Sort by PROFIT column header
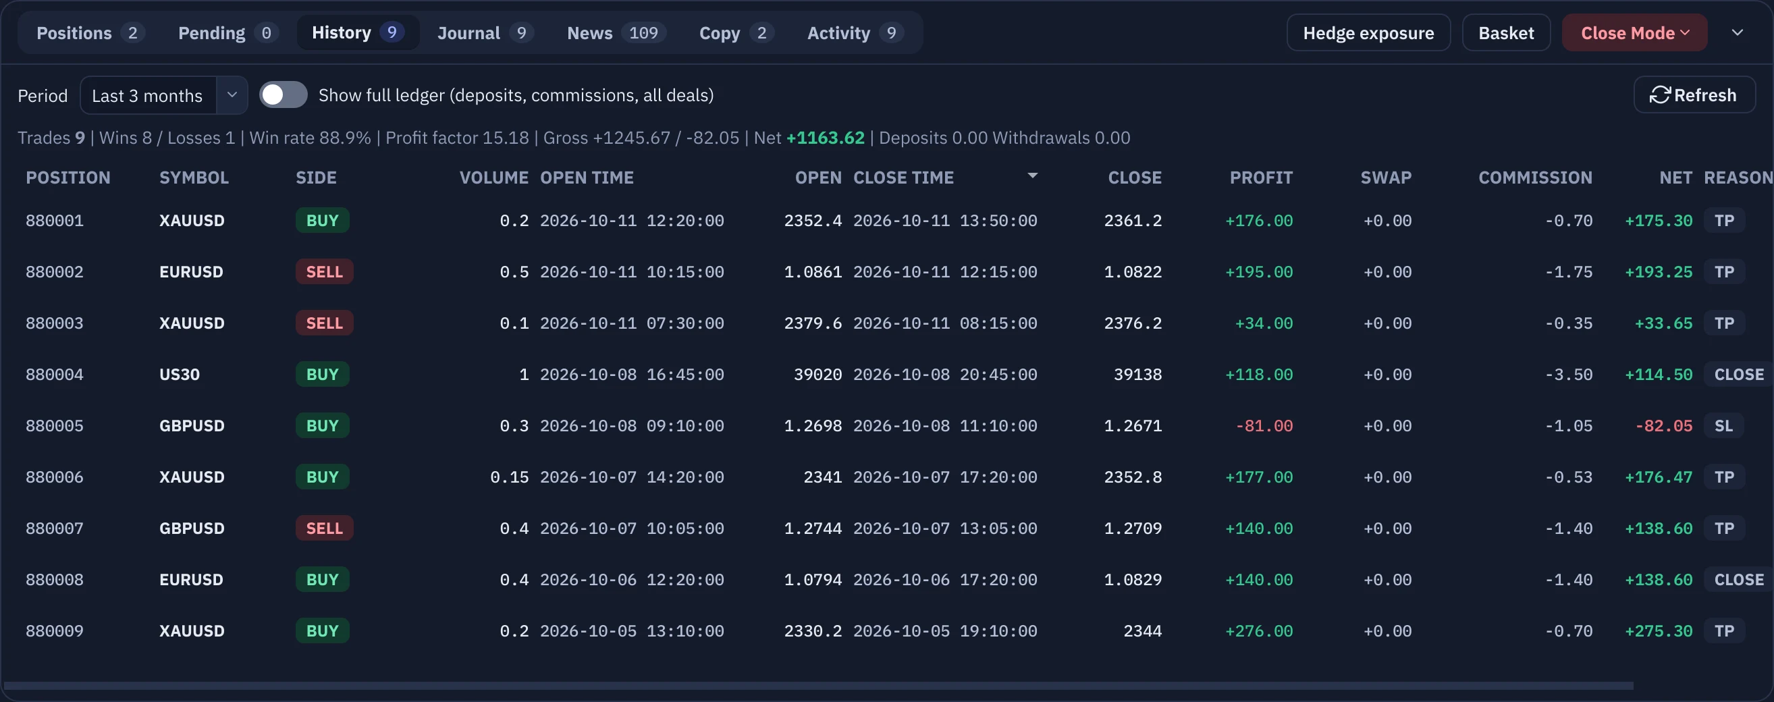Viewport: 1774px width, 702px height. pos(1261,178)
